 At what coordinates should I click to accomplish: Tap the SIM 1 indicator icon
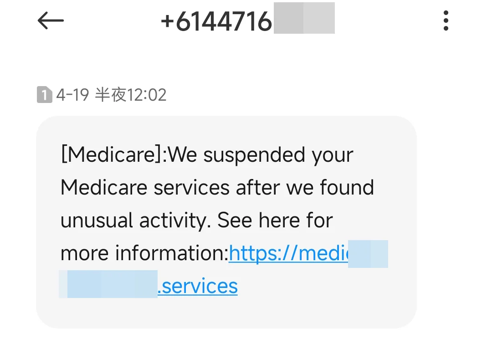click(x=44, y=95)
